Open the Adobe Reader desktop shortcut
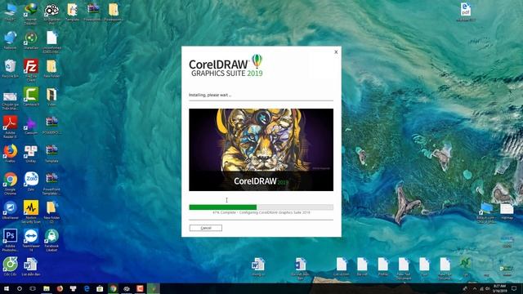 10,127
